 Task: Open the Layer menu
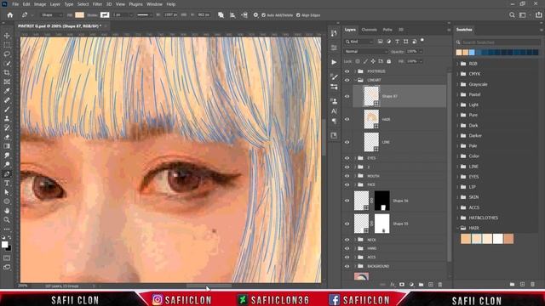click(54, 4)
